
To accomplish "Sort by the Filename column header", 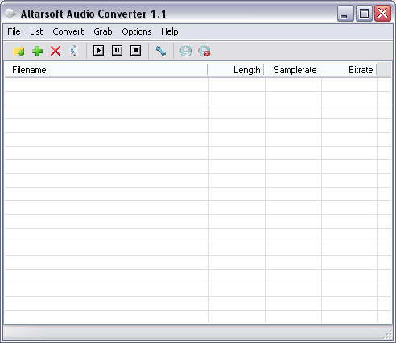I will click(x=106, y=70).
